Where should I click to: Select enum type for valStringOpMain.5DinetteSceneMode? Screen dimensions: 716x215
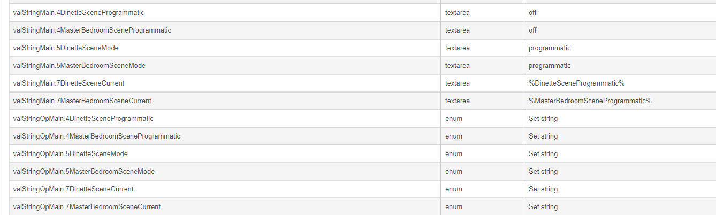454,153
